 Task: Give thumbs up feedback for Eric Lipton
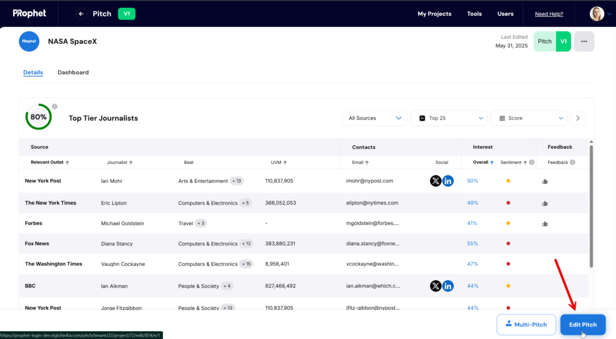[x=545, y=203]
